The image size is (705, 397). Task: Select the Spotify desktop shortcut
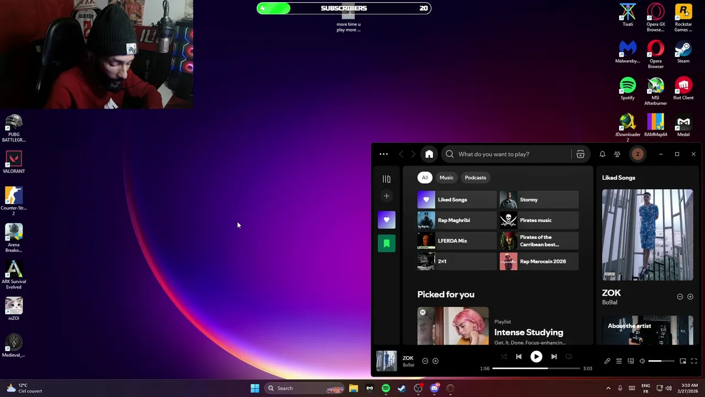pyautogui.click(x=627, y=89)
